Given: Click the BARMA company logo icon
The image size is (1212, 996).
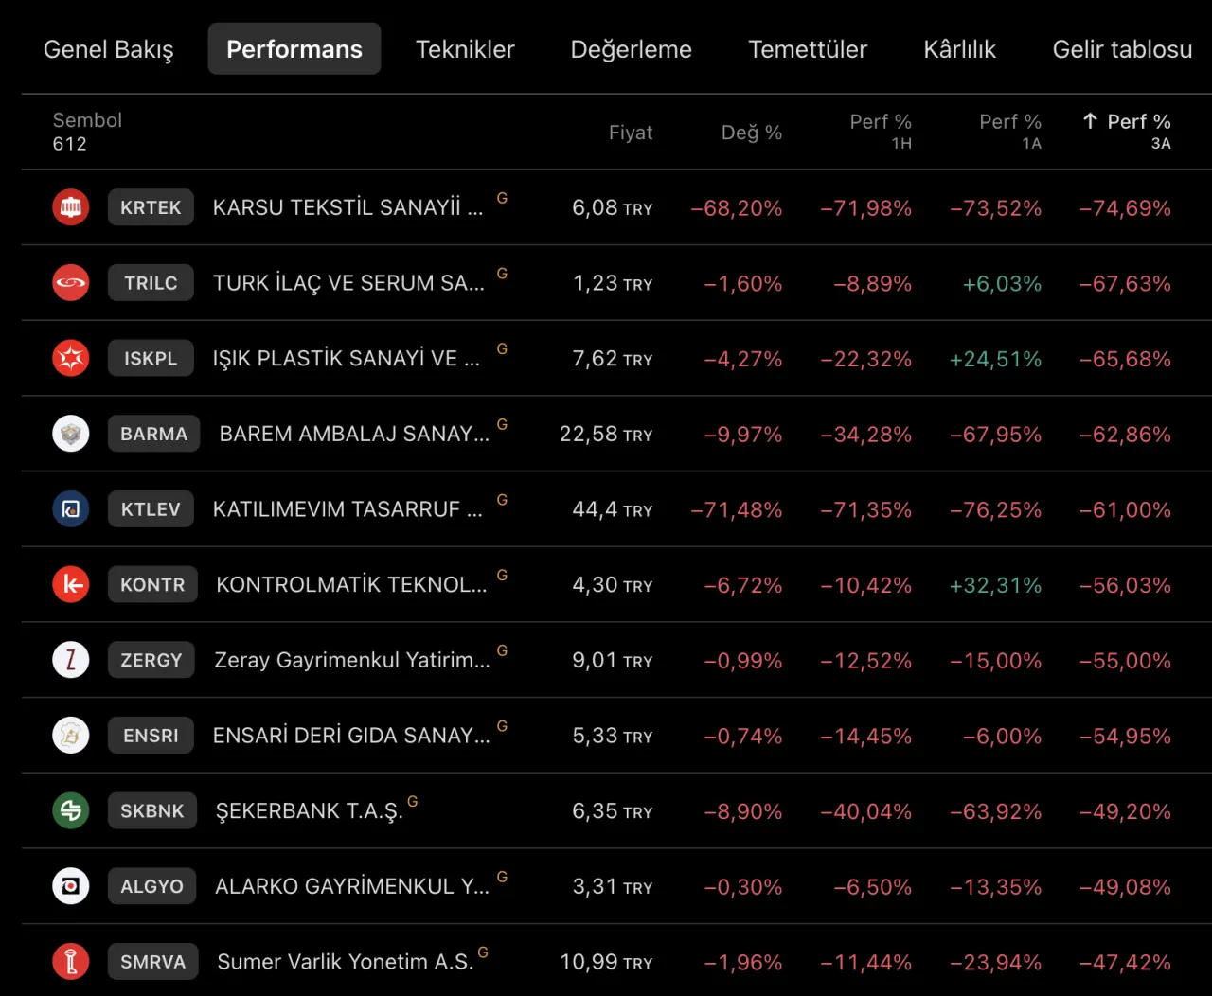Looking at the screenshot, I should [x=71, y=434].
